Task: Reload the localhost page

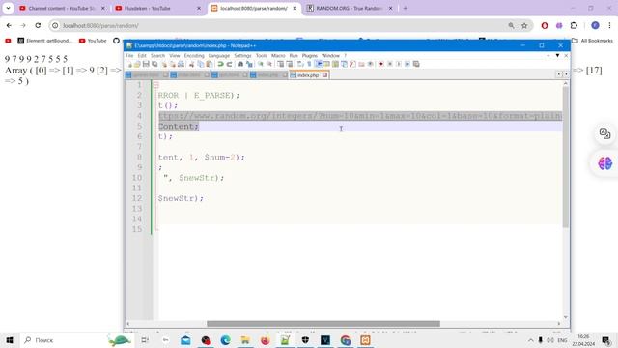Action: coord(38,26)
